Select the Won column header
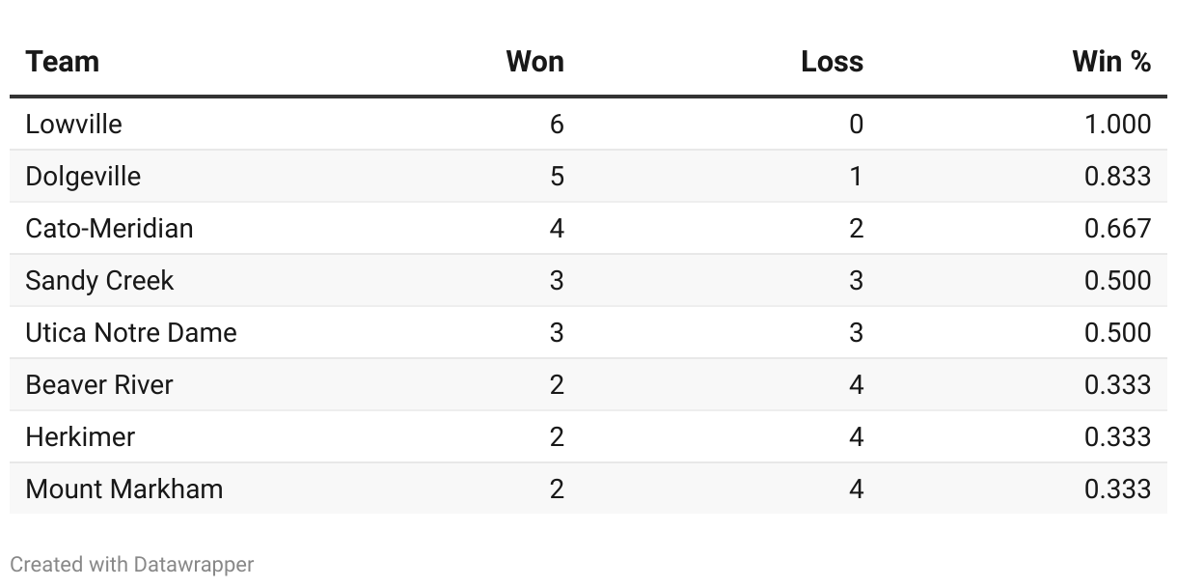Screen dimensions: 1177x587 coord(534,62)
